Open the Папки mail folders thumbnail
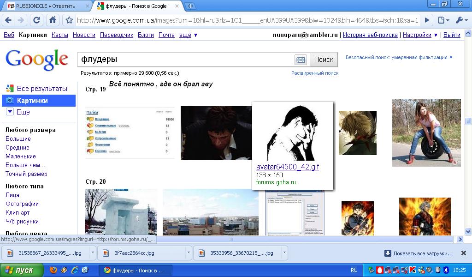The image size is (472, 277). [x=130, y=132]
